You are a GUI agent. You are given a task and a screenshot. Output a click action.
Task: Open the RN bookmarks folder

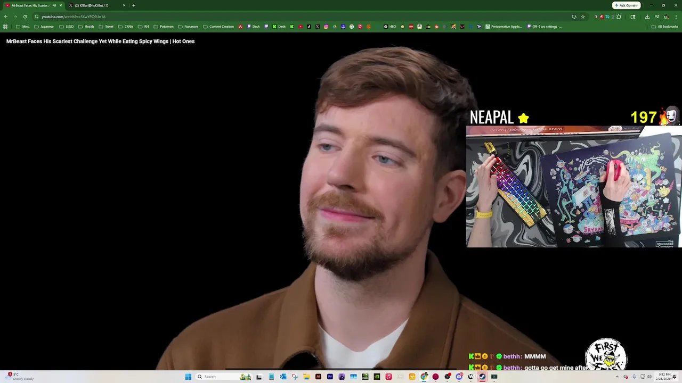[143, 27]
